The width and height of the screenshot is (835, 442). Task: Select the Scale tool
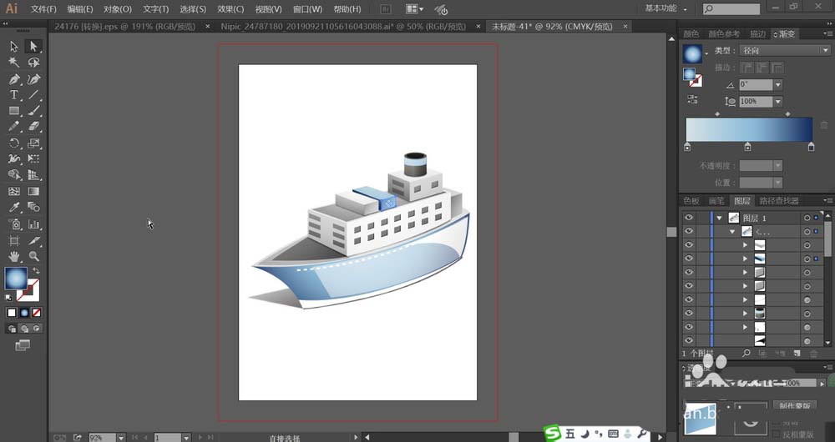point(33,143)
